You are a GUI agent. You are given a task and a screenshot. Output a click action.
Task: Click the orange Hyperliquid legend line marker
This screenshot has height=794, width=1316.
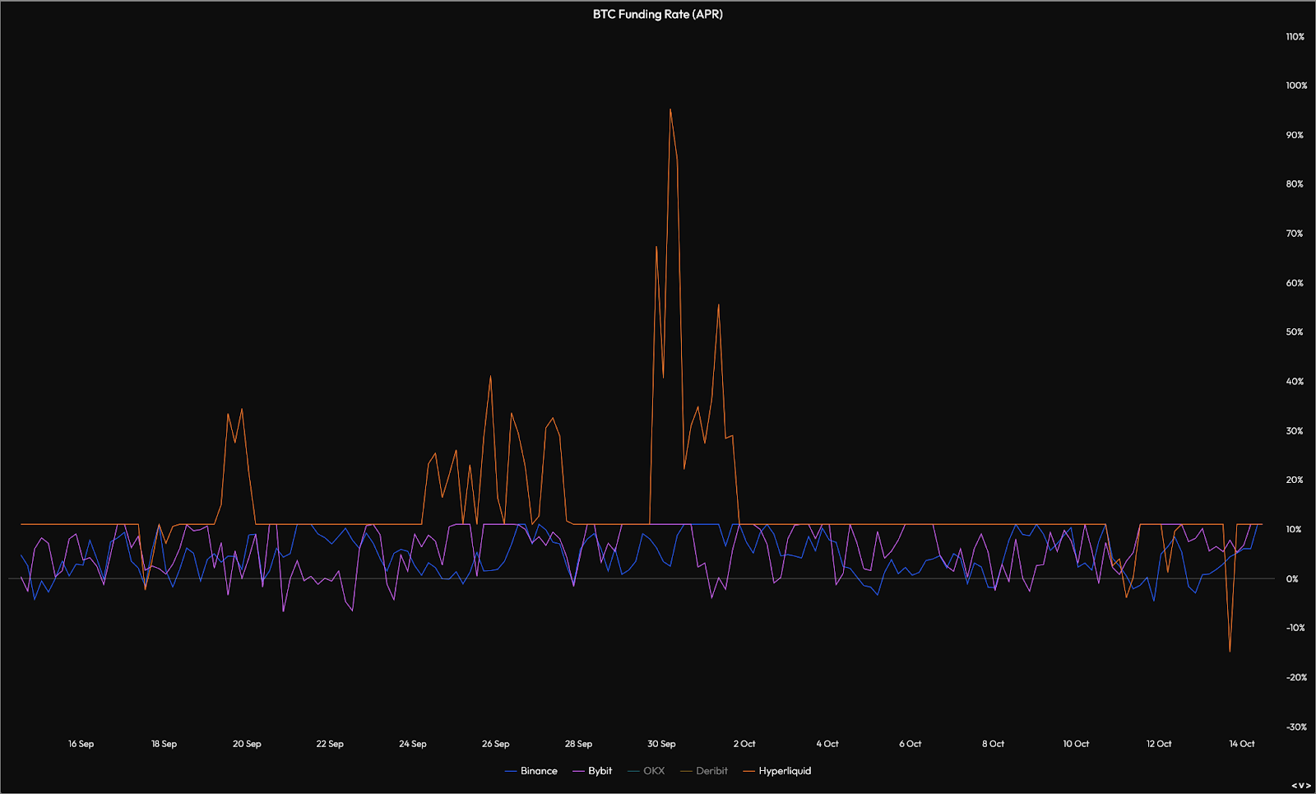pos(748,771)
